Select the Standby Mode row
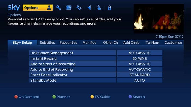This screenshot has width=191, height=107. pos(72,80)
